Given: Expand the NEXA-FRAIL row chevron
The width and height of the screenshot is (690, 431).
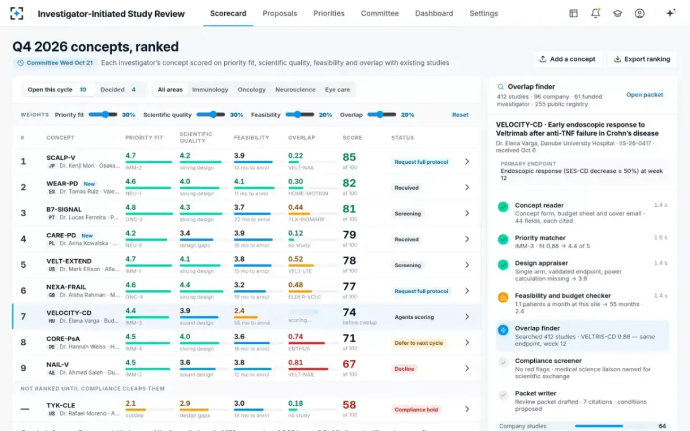Looking at the screenshot, I should tap(467, 291).
